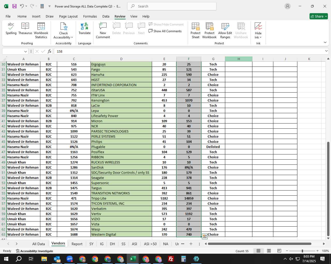
Task: Switch to Page Break Preview
Action: [x=279, y=251]
